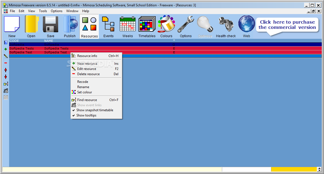The height and width of the screenshot is (174, 324).
Task: Choose Find resource from context menu
Action: tap(97, 100)
